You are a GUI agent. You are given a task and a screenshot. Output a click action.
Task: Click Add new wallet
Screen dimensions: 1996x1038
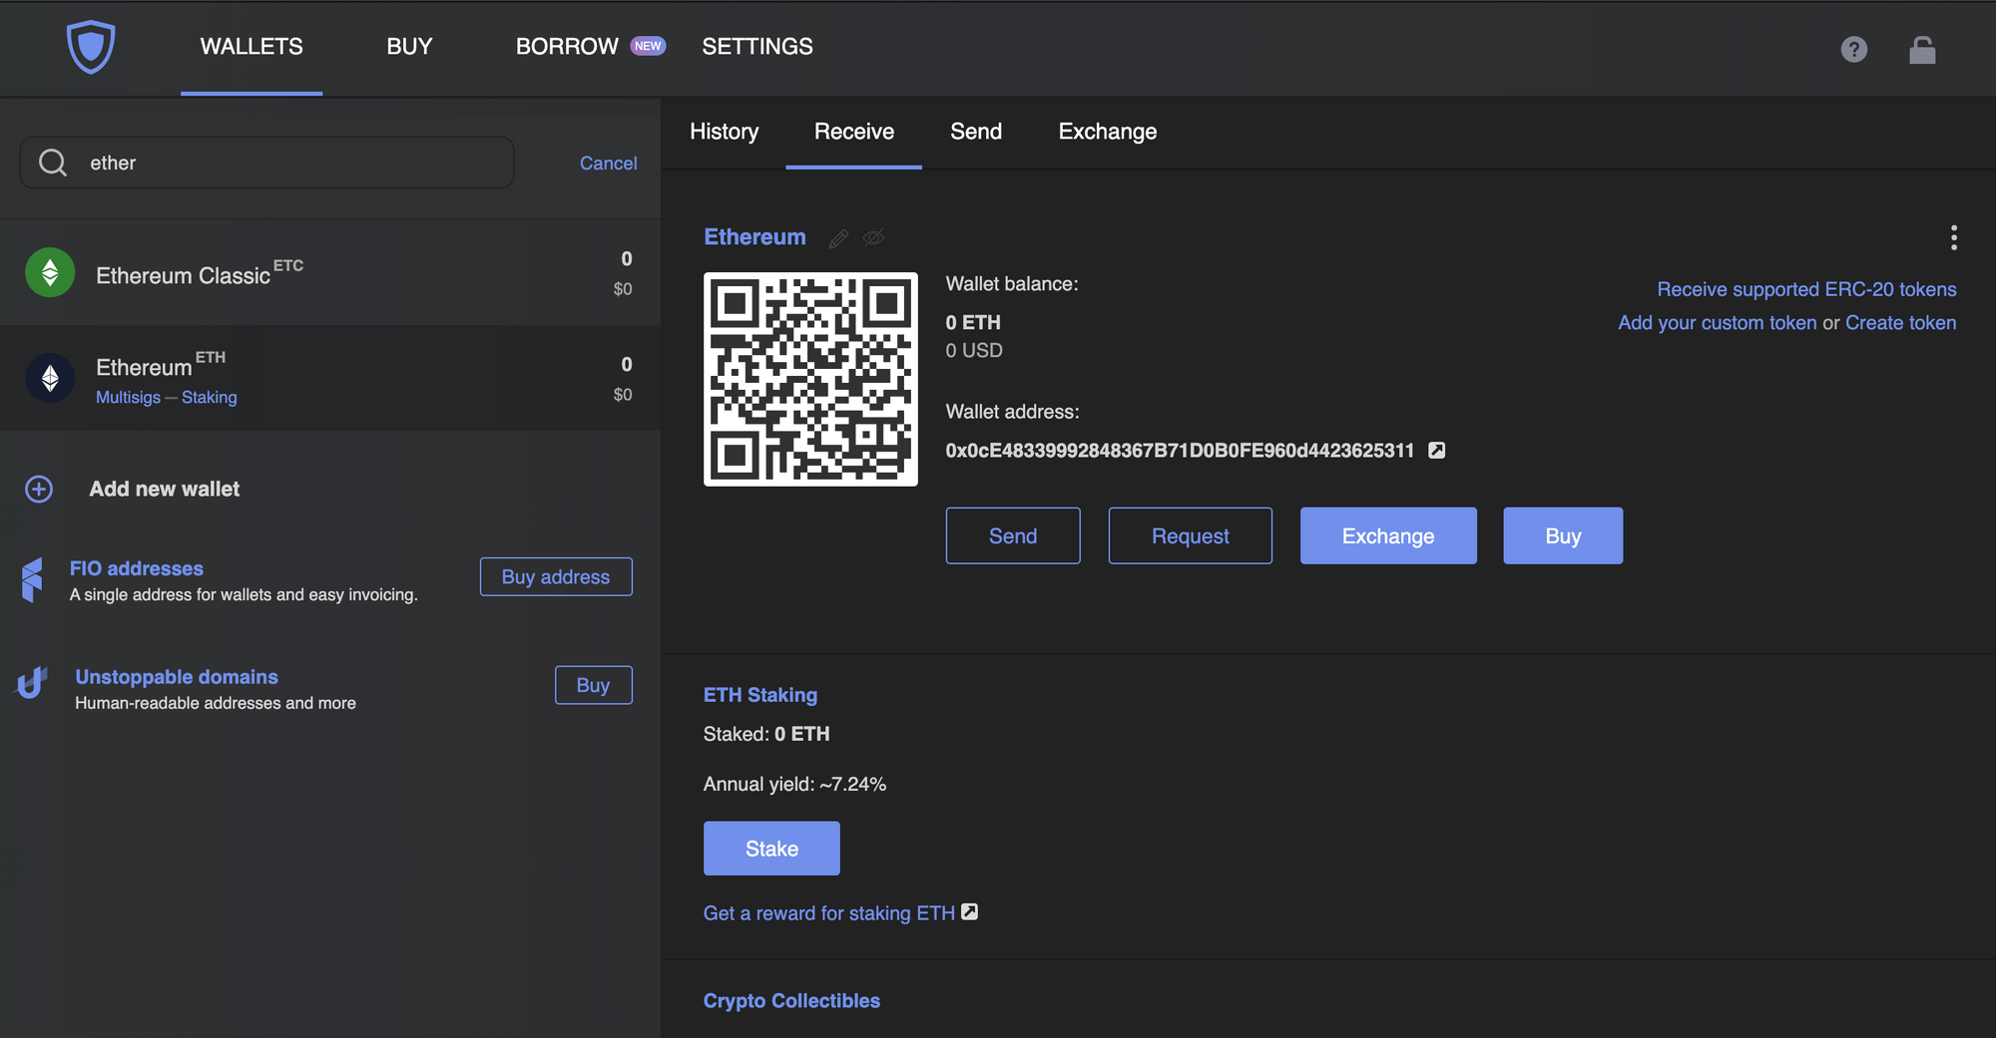(x=165, y=489)
